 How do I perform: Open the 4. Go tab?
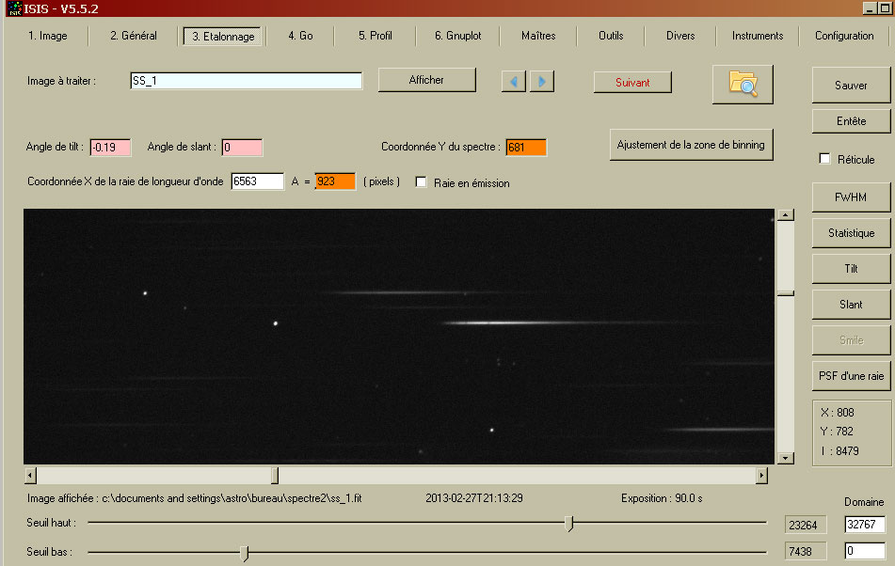pos(300,36)
